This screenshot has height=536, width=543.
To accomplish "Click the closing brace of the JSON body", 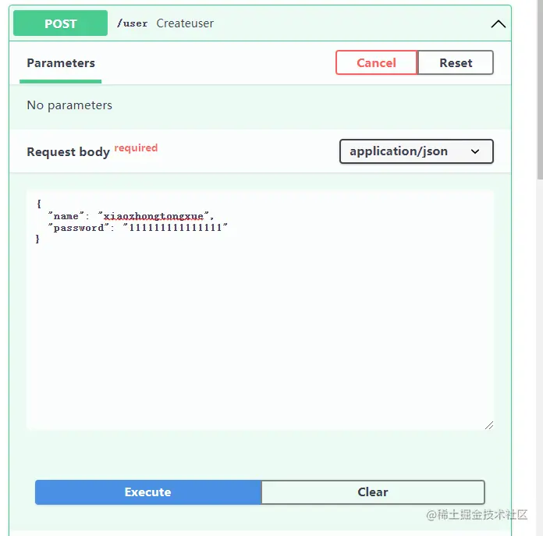I will point(37,239).
